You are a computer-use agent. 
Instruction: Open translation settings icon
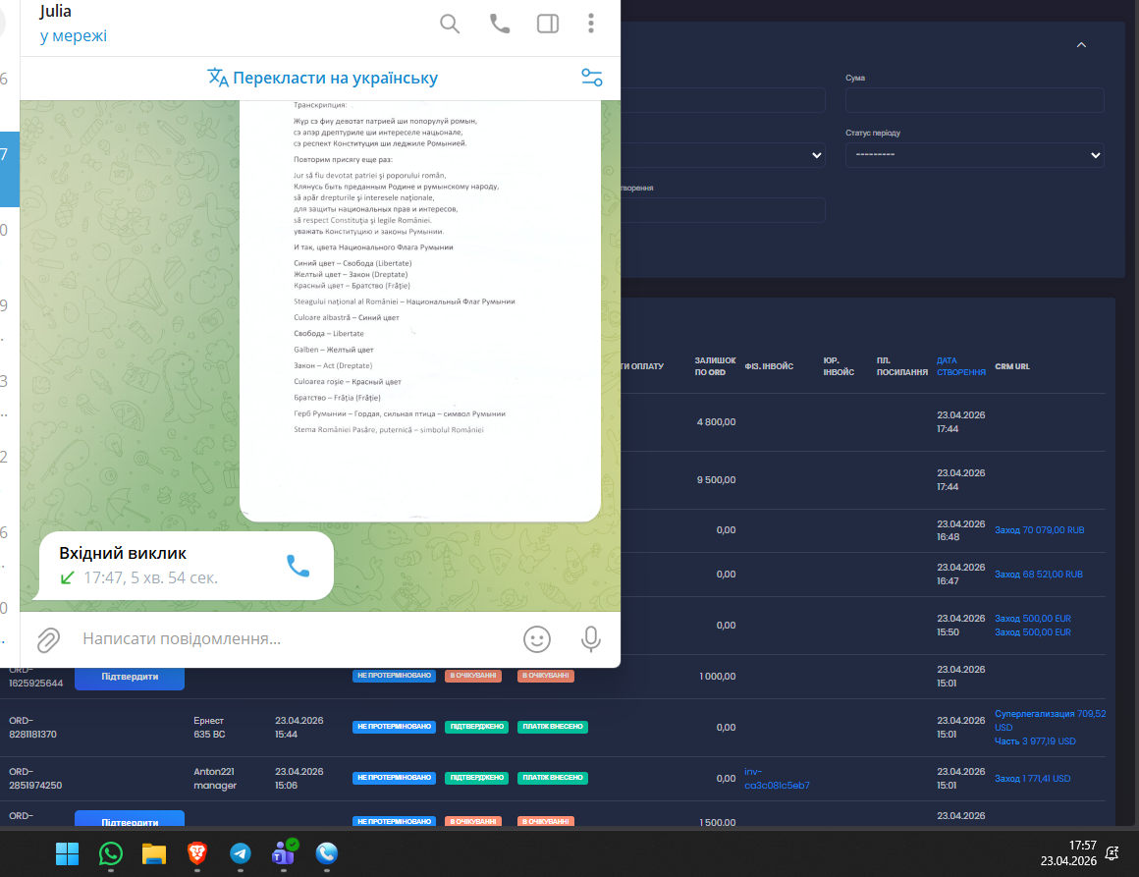coord(592,77)
